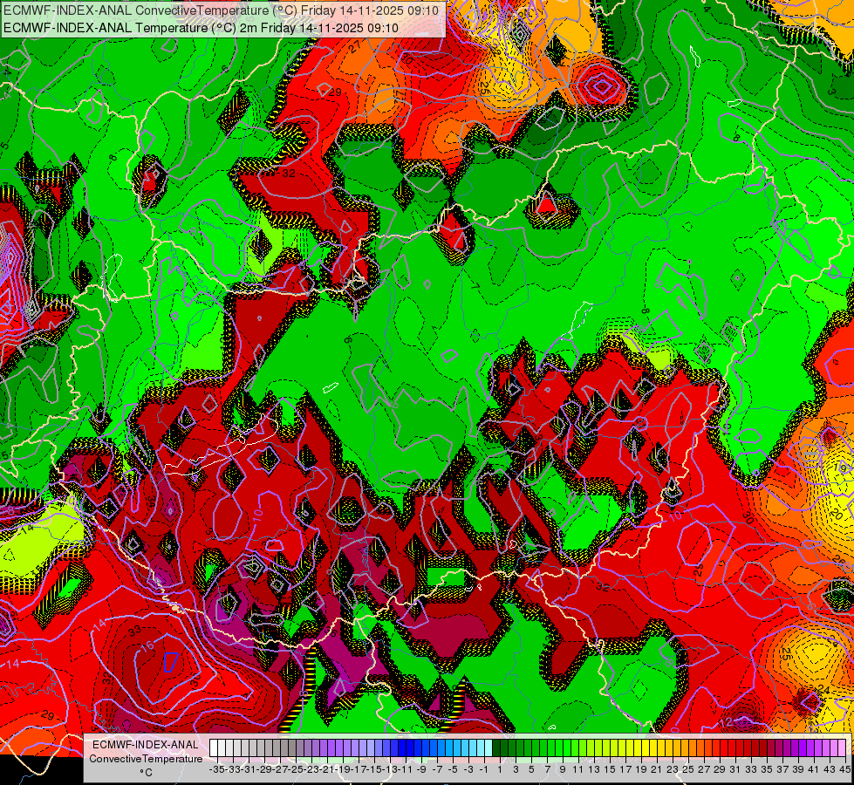Pick the purple swatch above legend value 39
Image resolution: width=854 pixels, height=785 pixels.
point(795,748)
